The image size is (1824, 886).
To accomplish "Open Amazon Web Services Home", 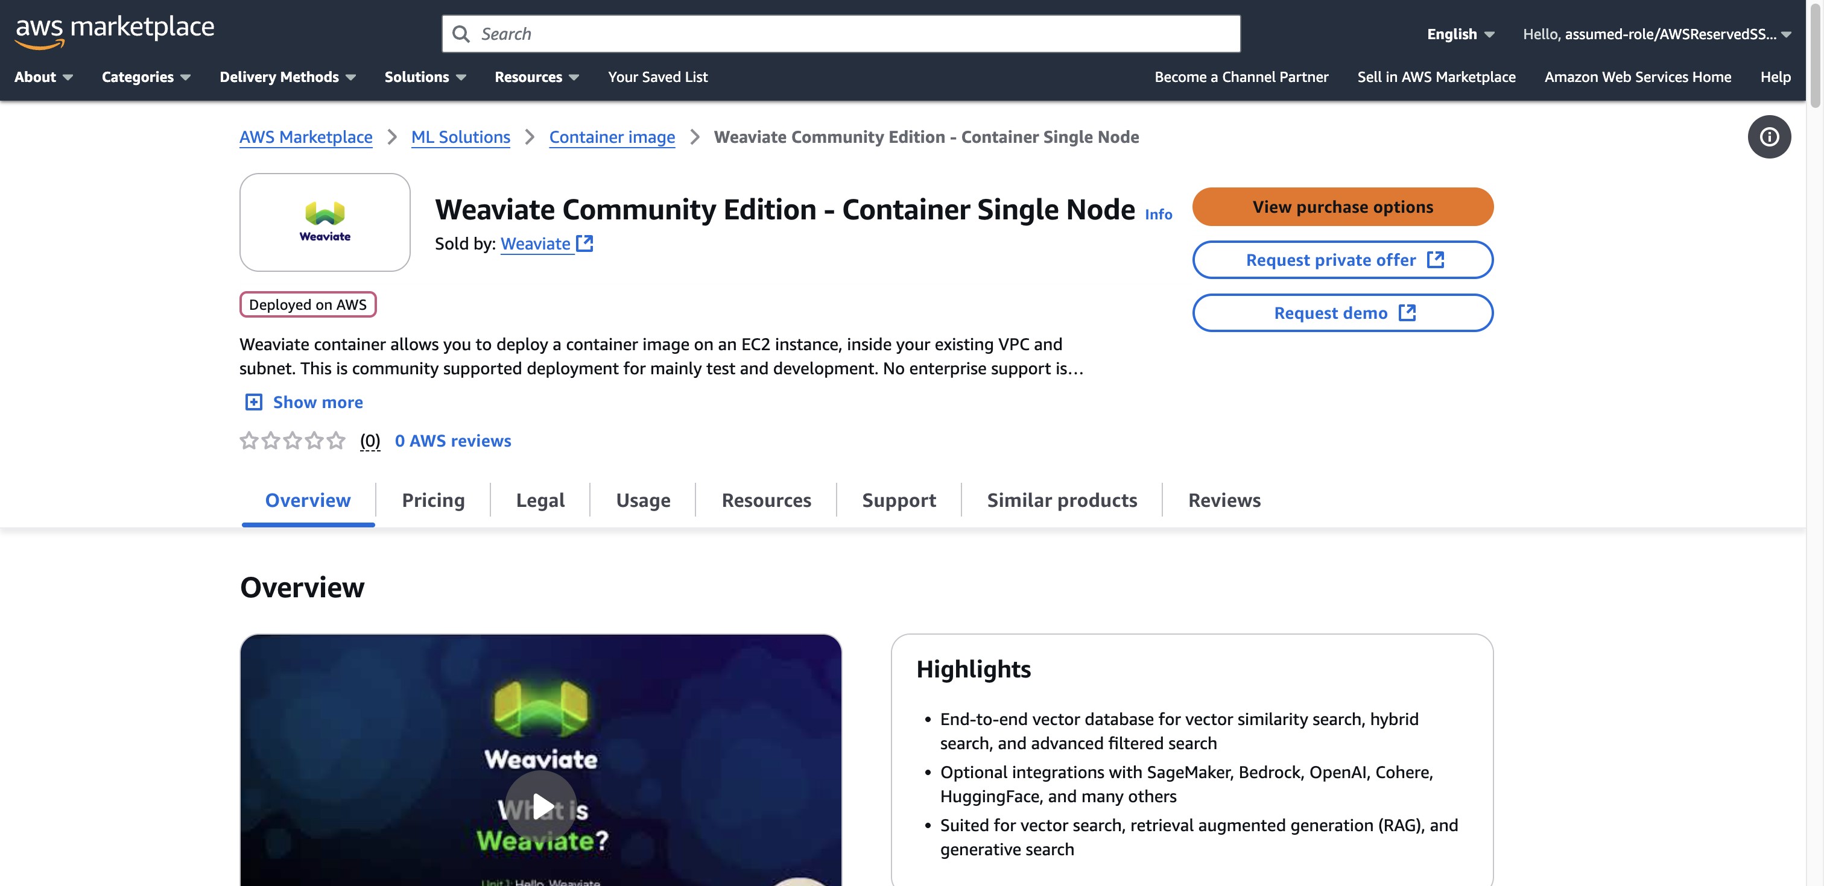I will coord(1638,77).
